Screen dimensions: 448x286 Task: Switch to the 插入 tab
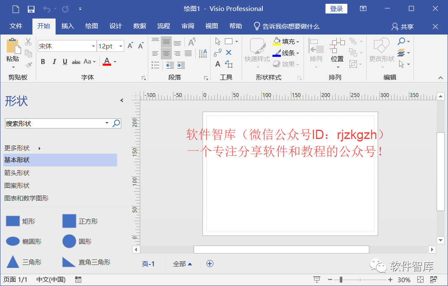click(68, 26)
